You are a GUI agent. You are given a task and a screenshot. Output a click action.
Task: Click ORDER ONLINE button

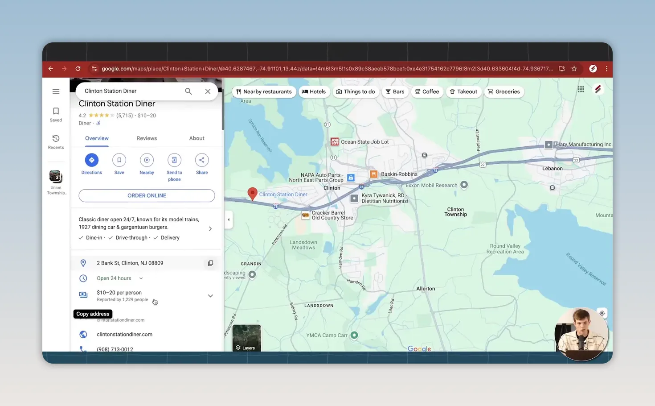(x=147, y=195)
